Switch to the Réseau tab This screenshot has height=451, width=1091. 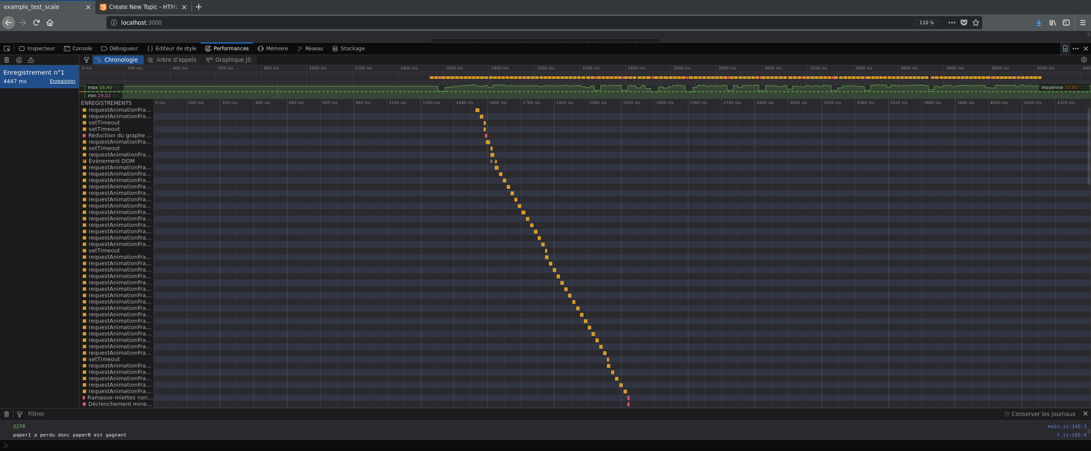310,49
